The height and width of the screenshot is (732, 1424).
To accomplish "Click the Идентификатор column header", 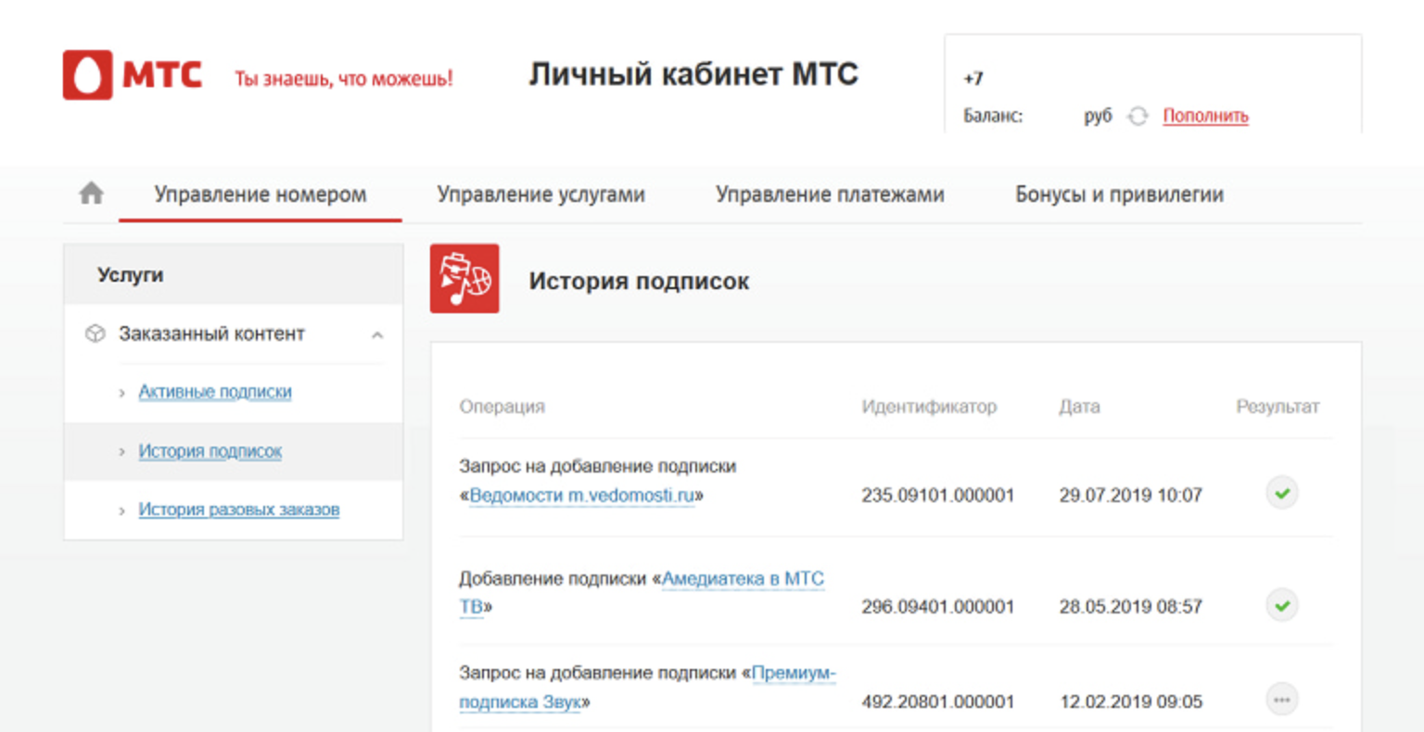I will pyautogui.click(x=929, y=407).
